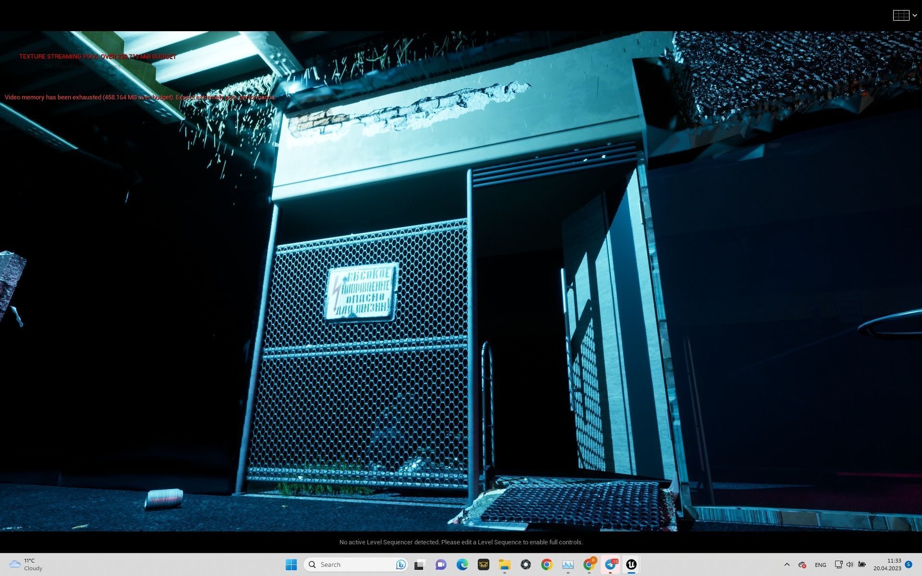Open the Unreal Engine taskbar icon
The width and height of the screenshot is (922, 576).
pos(631,564)
